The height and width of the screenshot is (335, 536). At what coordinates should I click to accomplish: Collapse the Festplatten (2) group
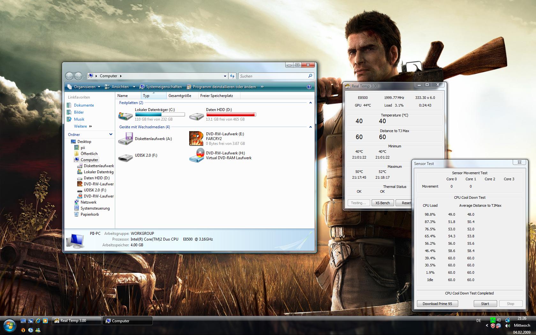[x=310, y=103]
